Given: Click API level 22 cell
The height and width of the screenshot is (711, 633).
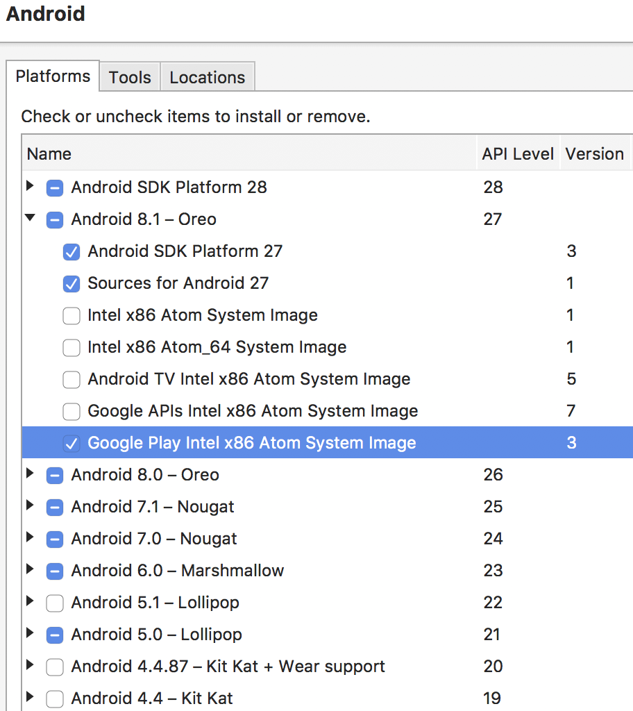Looking at the screenshot, I should [493, 603].
